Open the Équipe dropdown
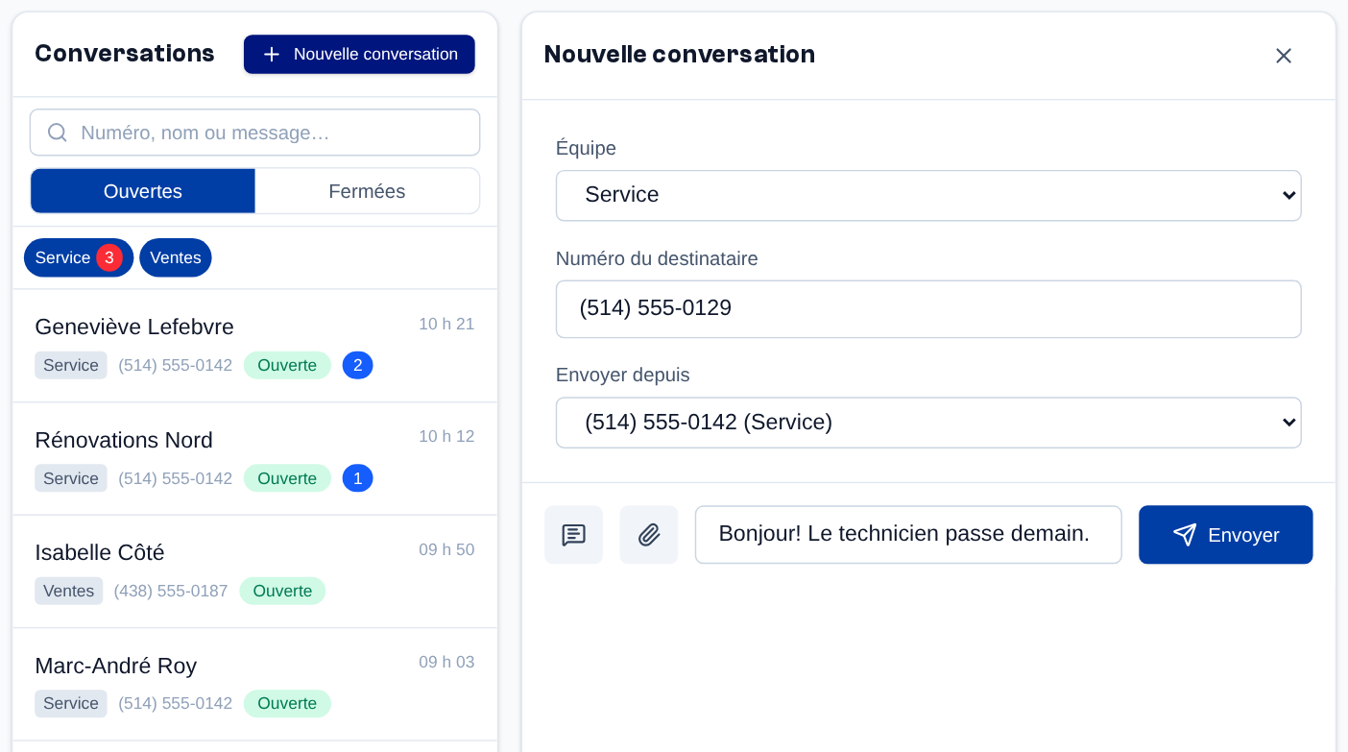 (x=928, y=195)
